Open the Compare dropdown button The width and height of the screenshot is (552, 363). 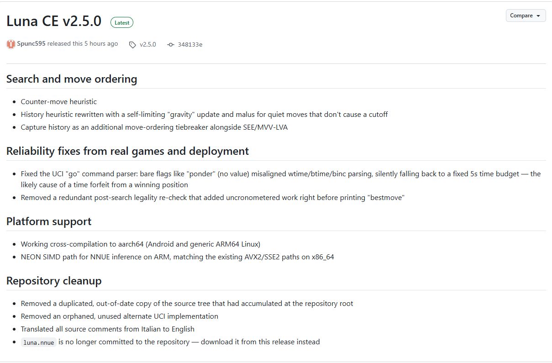526,16
